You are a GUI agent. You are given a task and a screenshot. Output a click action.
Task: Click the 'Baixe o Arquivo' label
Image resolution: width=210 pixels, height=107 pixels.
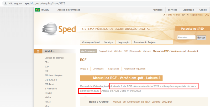click(x=99, y=102)
